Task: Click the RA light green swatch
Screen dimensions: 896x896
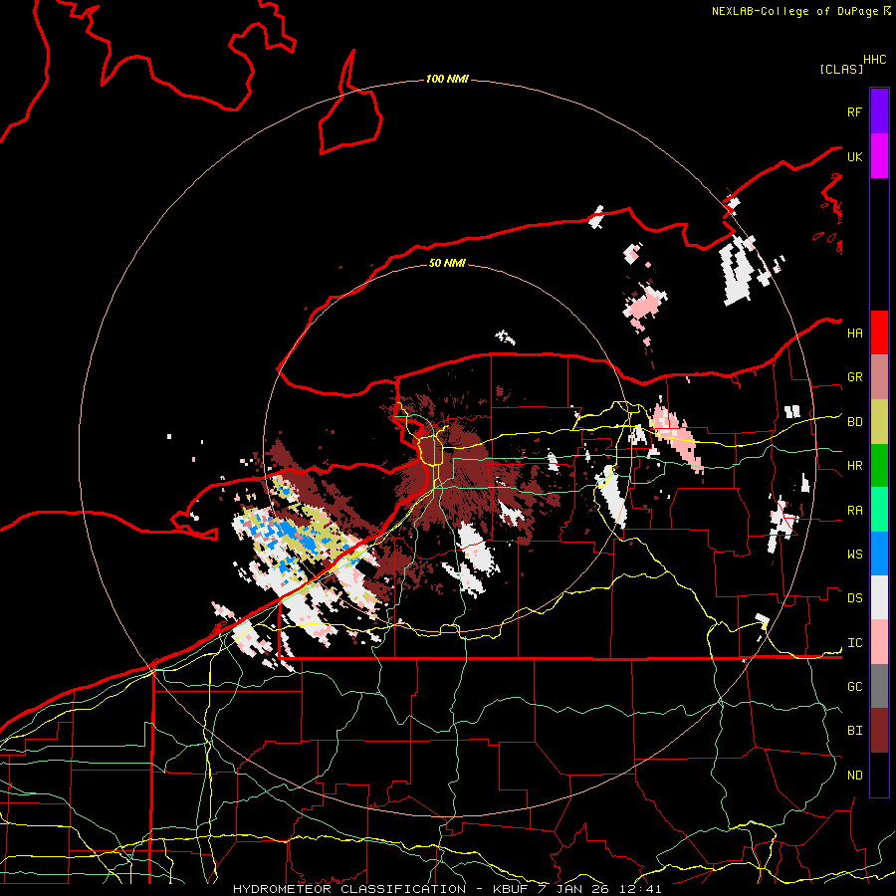Action: click(x=879, y=510)
